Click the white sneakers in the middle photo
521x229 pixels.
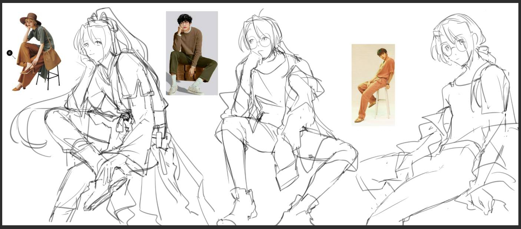pos(196,90)
